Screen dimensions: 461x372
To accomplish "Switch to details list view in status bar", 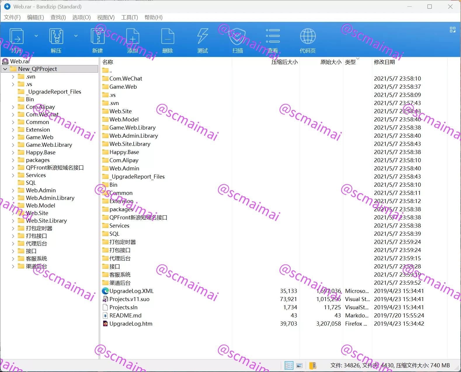I will coord(289,365).
